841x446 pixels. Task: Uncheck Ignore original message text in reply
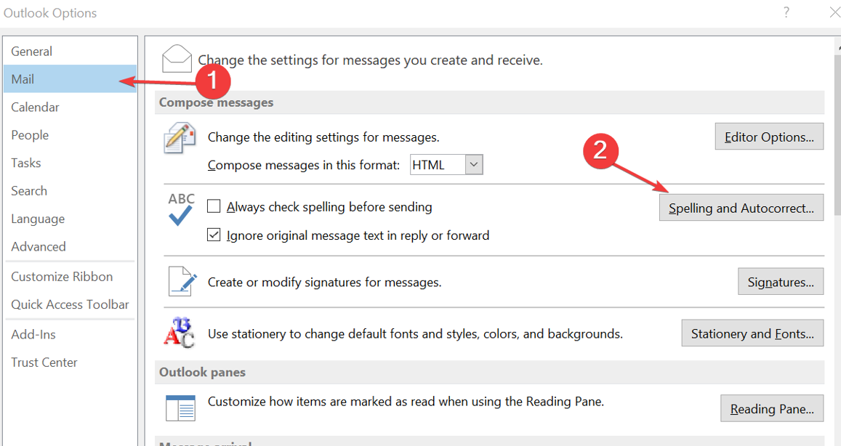coord(214,235)
